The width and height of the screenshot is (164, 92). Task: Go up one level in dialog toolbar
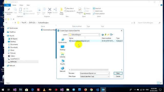tap(105, 35)
